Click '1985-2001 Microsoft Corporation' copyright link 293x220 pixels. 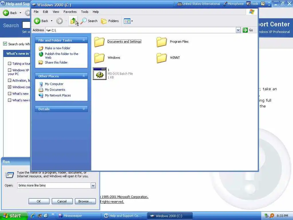125,197
